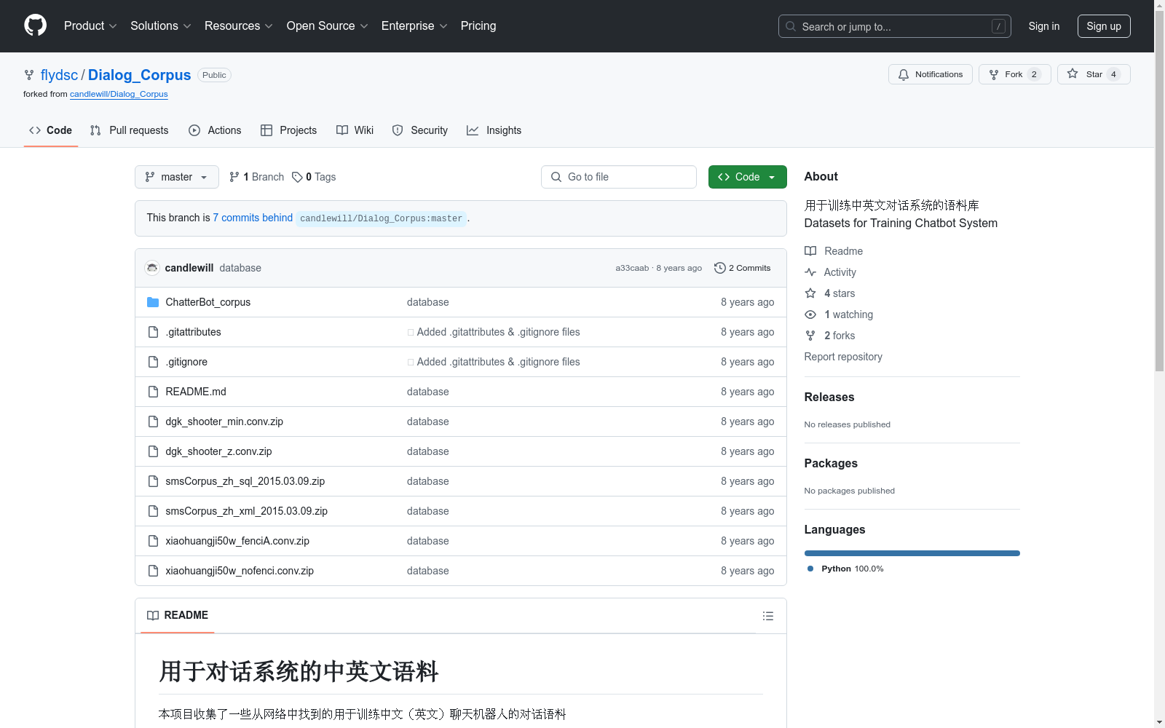Screen dimensions: 1165x728
Task: Open smsCorpus_zh_xml_2015.03.09.zip
Action: 247,511
